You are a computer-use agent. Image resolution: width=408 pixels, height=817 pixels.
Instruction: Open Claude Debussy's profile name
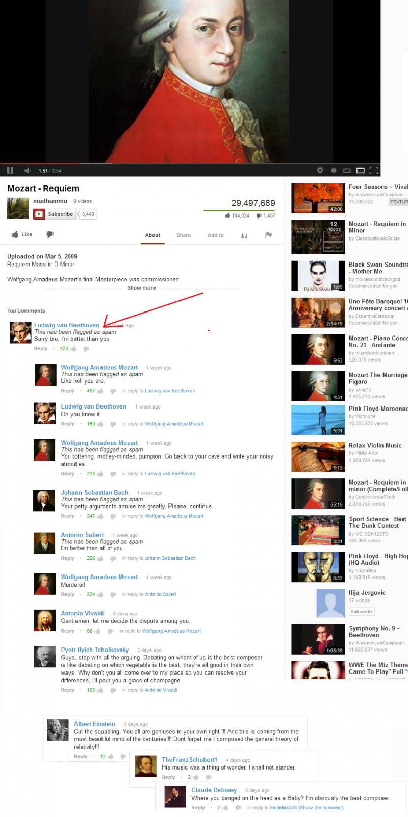tap(214, 790)
